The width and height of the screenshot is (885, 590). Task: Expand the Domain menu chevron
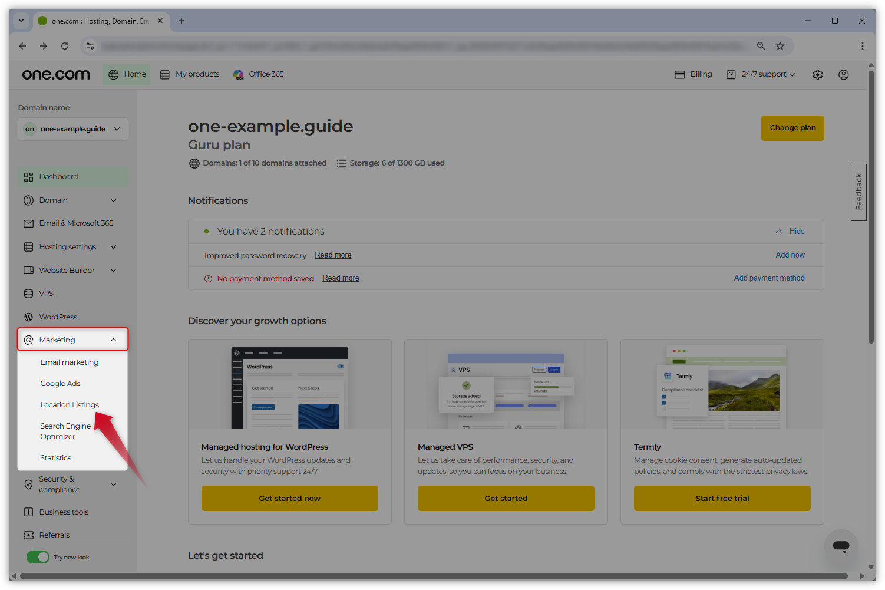(x=114, y=200)
